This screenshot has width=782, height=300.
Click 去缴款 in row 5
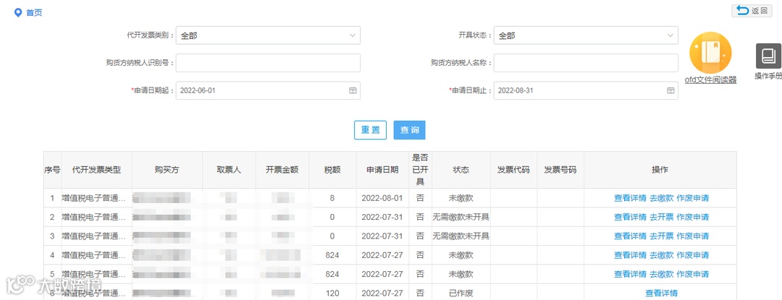pos(661,274)
